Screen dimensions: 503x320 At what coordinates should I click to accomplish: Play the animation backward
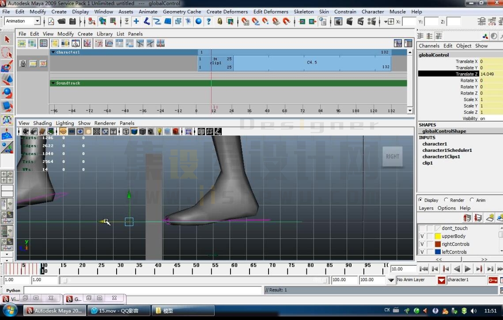[x=457, y=269]
